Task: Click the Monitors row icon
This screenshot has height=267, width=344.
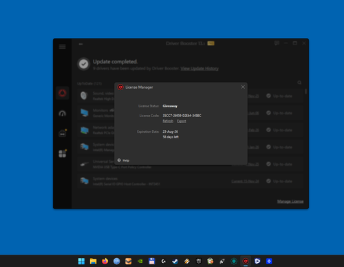Action: [x=85, y=113]
